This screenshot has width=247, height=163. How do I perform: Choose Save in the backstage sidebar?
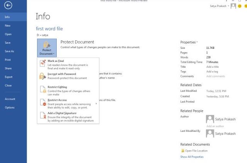point(14,43)
